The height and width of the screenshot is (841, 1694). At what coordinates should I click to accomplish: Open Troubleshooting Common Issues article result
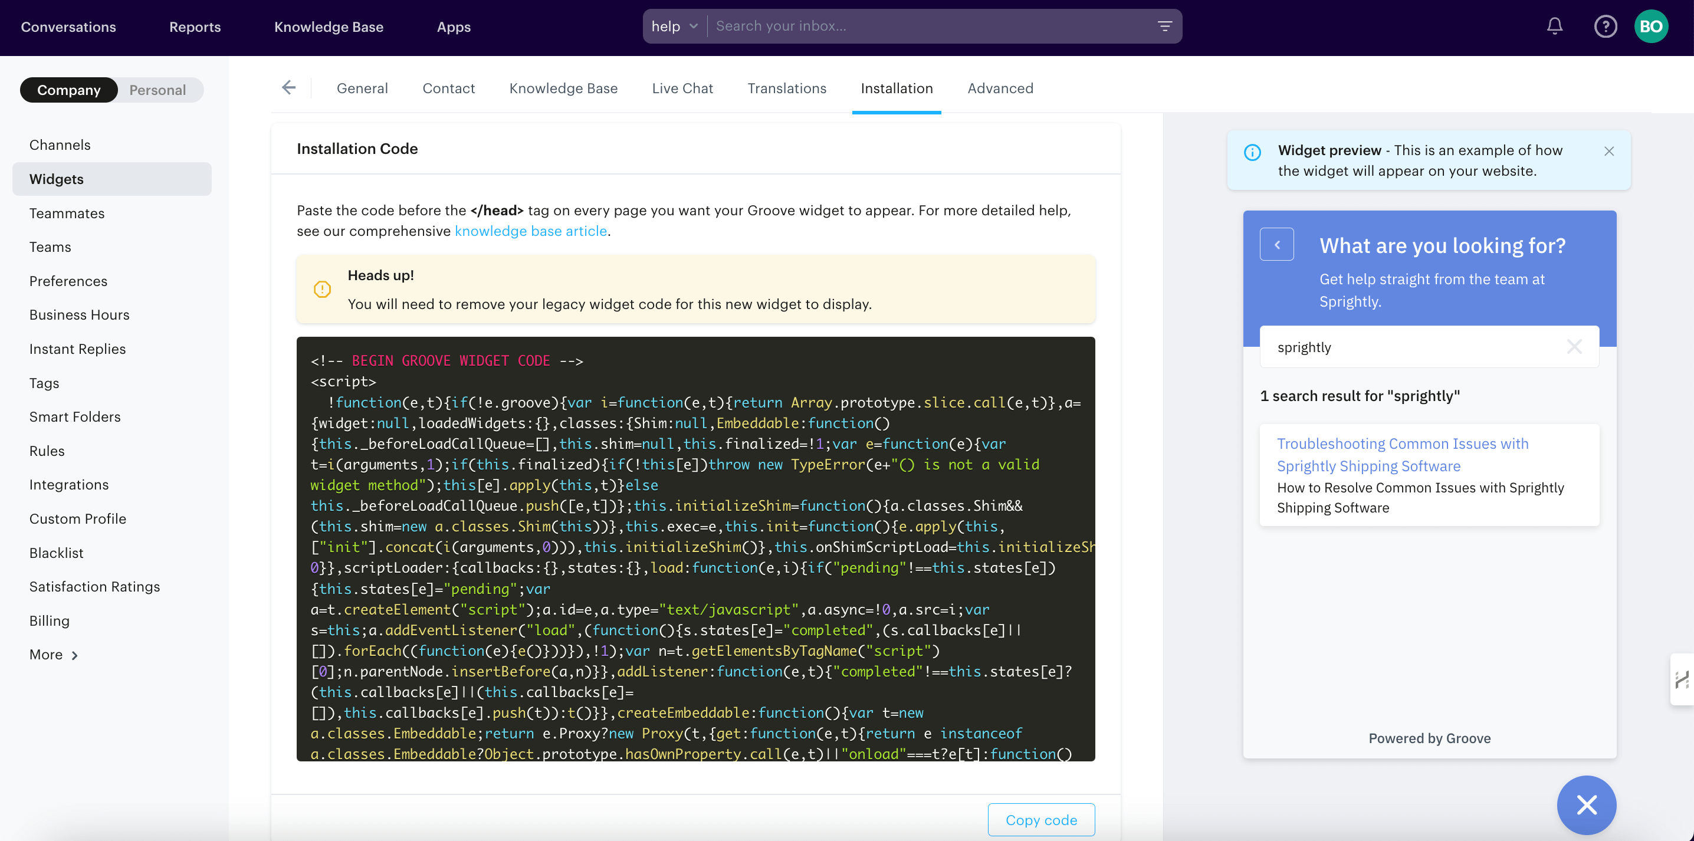coord(1402,454)
